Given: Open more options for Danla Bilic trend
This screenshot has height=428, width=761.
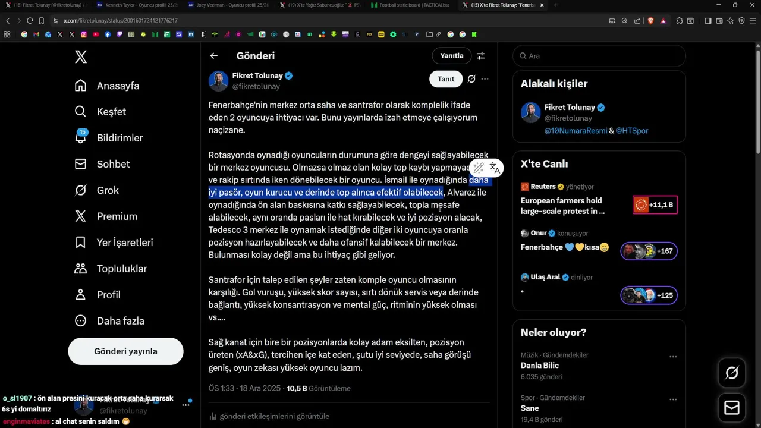Looking at the screenshot, I should [x=673, y=357].
